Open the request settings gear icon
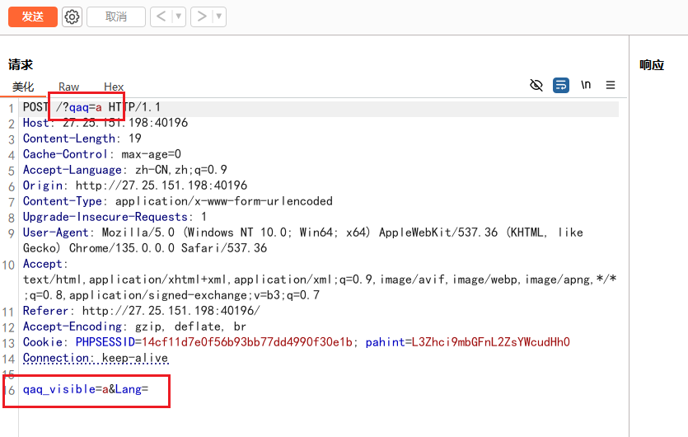The image size is (688, 437). [72, 17]
